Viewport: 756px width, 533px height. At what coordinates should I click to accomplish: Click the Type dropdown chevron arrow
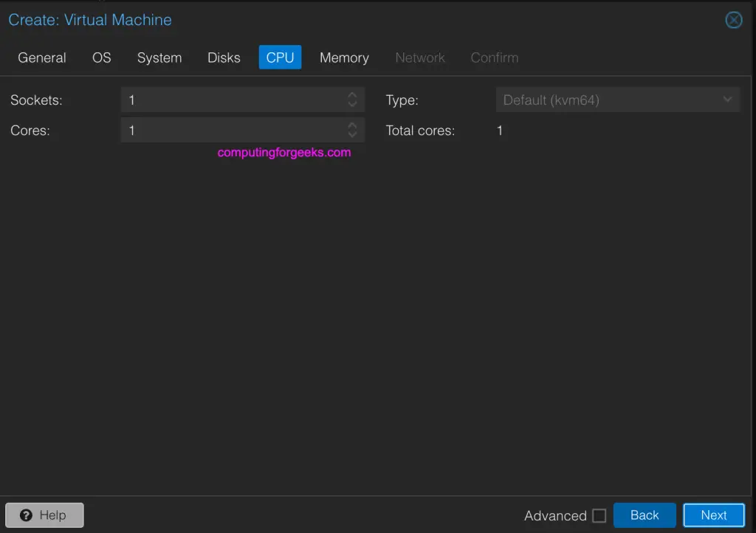[727, 100]
